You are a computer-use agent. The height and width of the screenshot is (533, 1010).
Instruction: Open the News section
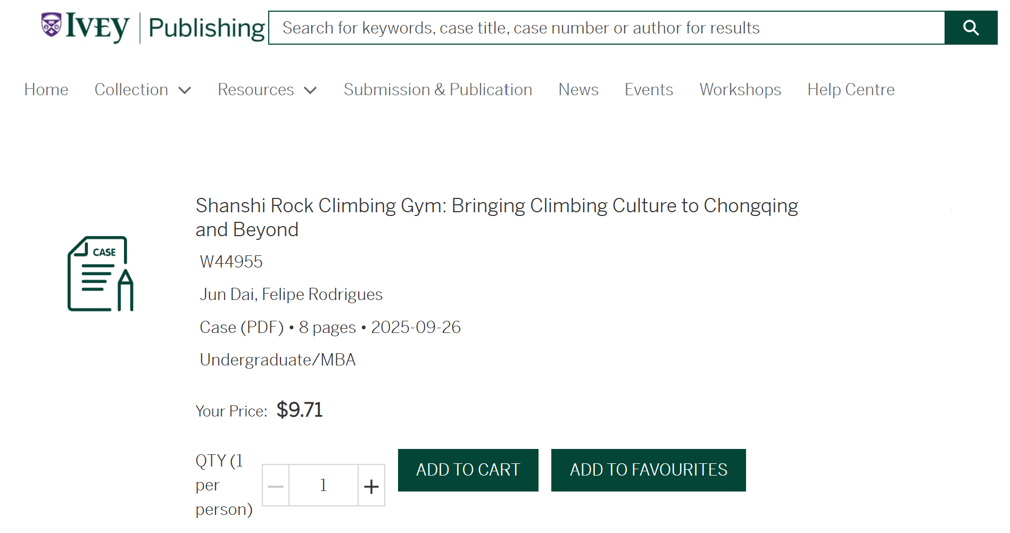[x=578, y=90]
